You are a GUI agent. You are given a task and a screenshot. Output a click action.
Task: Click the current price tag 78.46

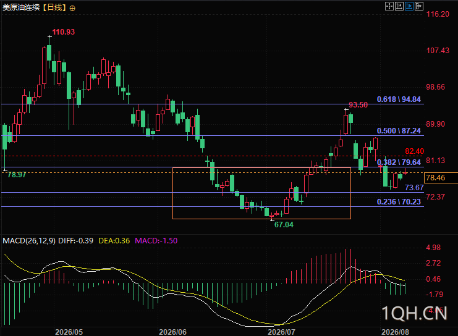click(441, 178)
